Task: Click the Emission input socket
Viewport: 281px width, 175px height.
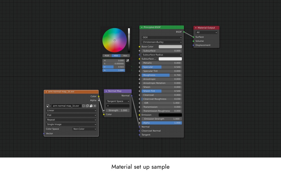Action: point(139,115)
